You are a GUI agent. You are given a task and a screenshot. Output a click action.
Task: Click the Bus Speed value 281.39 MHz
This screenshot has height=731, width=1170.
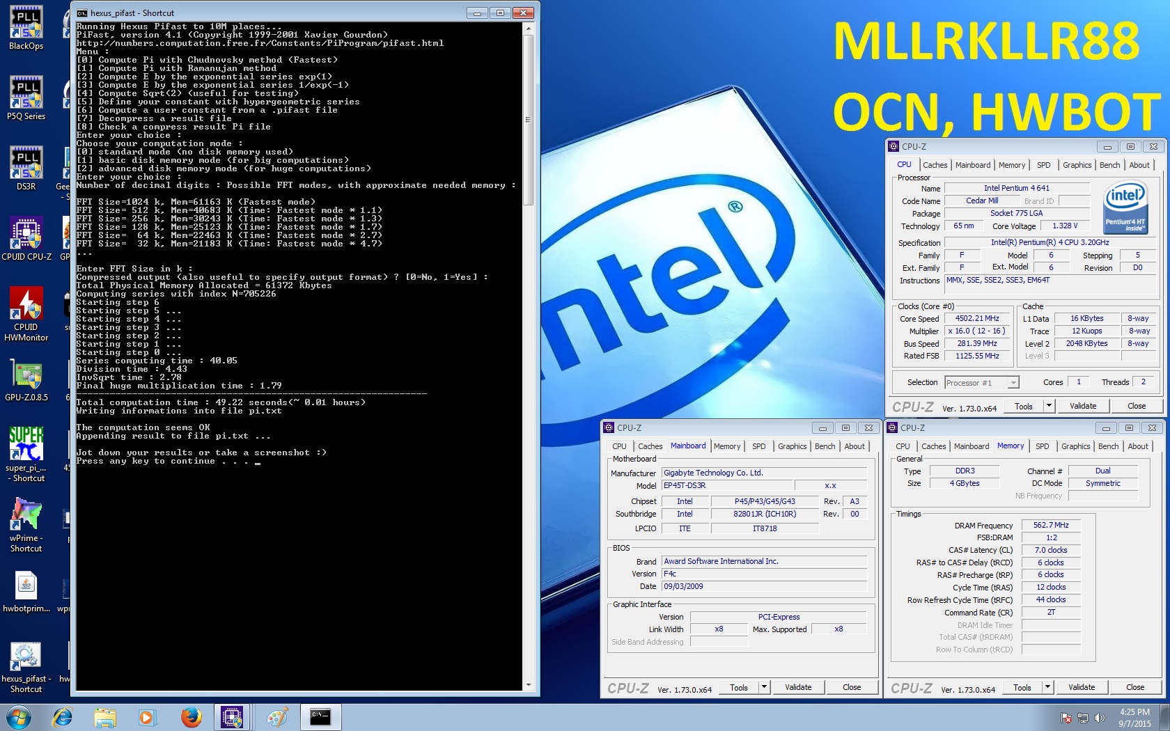977,343
